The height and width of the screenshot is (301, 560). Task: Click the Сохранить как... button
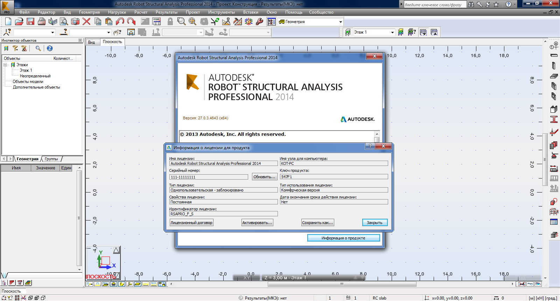(x=318, y=223)
